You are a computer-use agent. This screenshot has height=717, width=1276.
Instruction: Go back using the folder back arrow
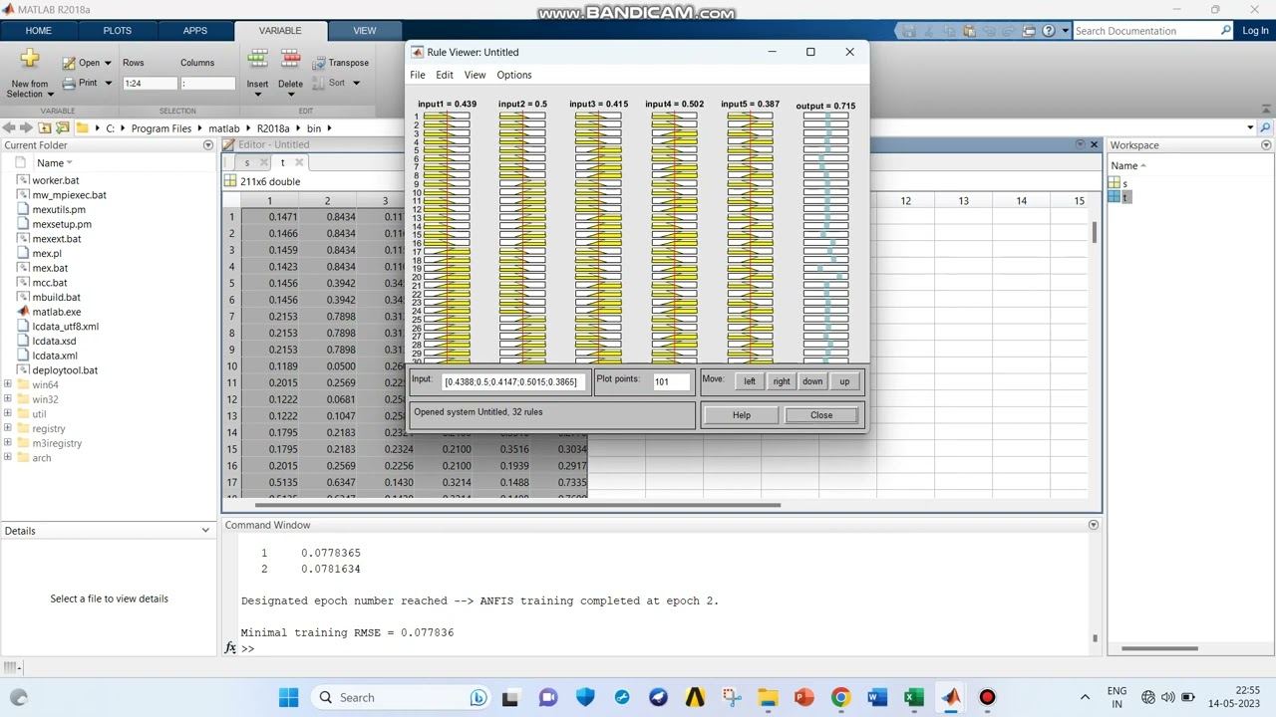(x=9, y=127)
